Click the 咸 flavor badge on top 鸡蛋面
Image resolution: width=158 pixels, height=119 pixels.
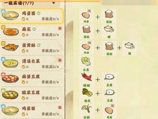pyautogui.click(x=3, y=12)
